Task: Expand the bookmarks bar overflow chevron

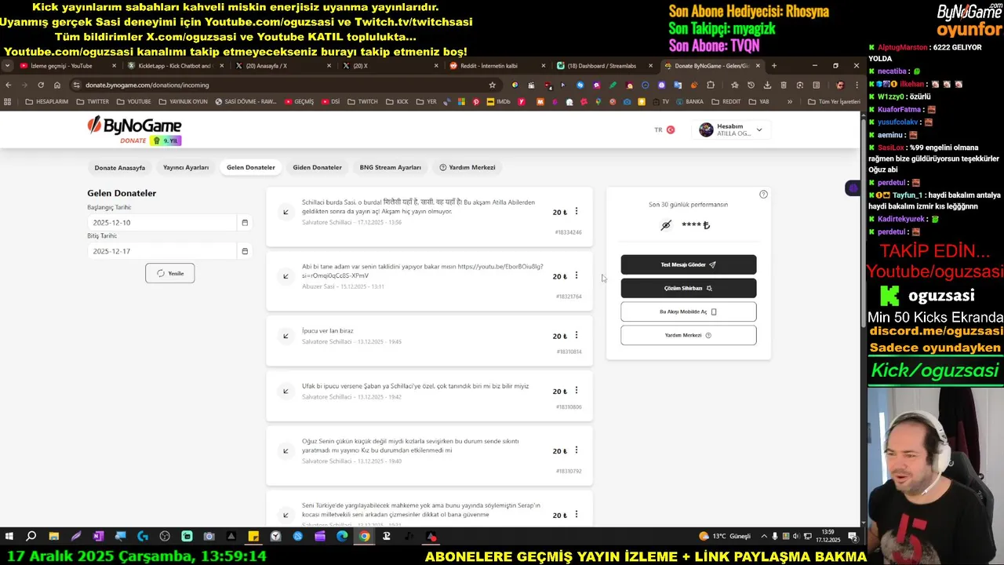Action: tap(790, 101)
